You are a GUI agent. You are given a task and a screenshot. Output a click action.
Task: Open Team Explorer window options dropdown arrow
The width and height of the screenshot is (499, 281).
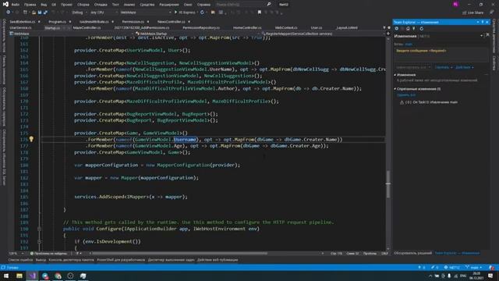click(478, 22)
